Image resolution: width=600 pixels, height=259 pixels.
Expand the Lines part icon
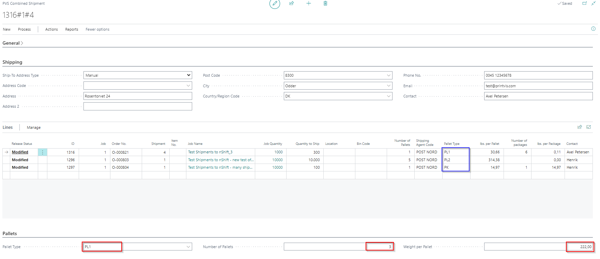pyautogui.click(x=588, y=127)
